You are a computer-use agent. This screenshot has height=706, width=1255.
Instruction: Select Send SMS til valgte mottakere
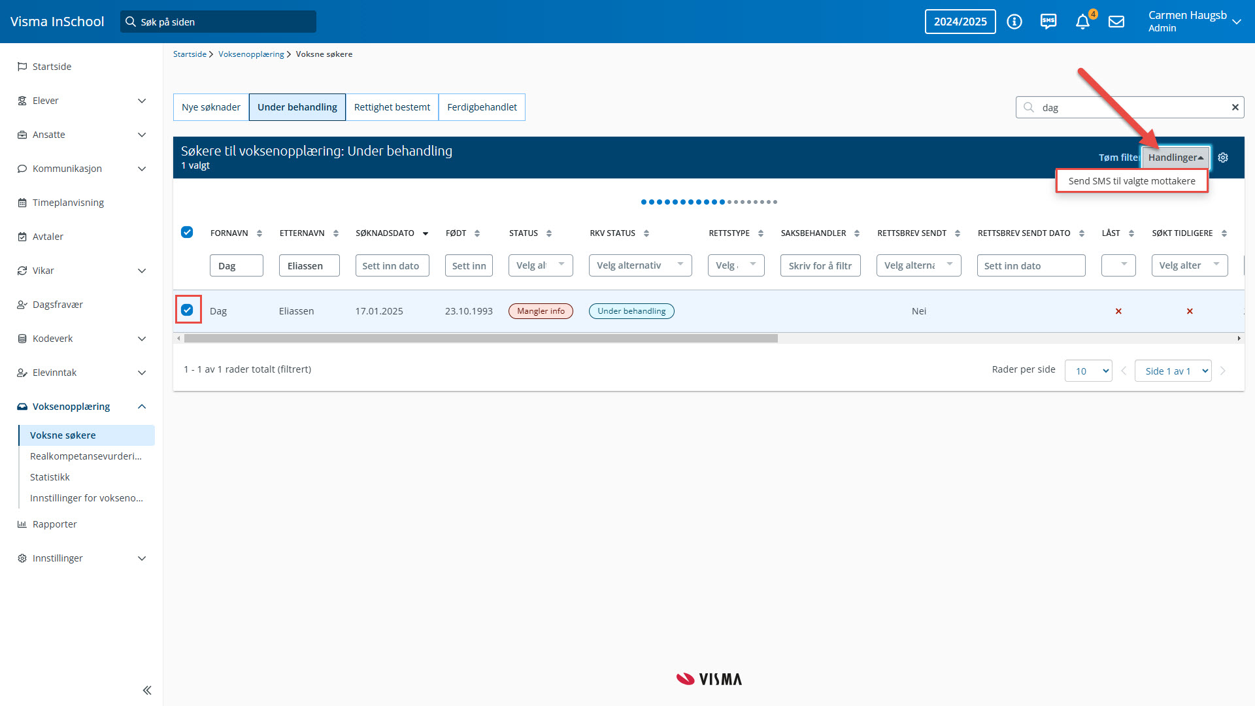point(1131,181)
